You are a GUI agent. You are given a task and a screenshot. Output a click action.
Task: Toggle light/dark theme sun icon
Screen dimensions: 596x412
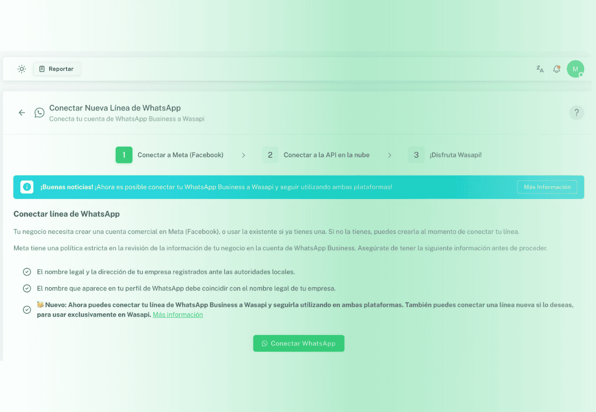tap(22, 69)
